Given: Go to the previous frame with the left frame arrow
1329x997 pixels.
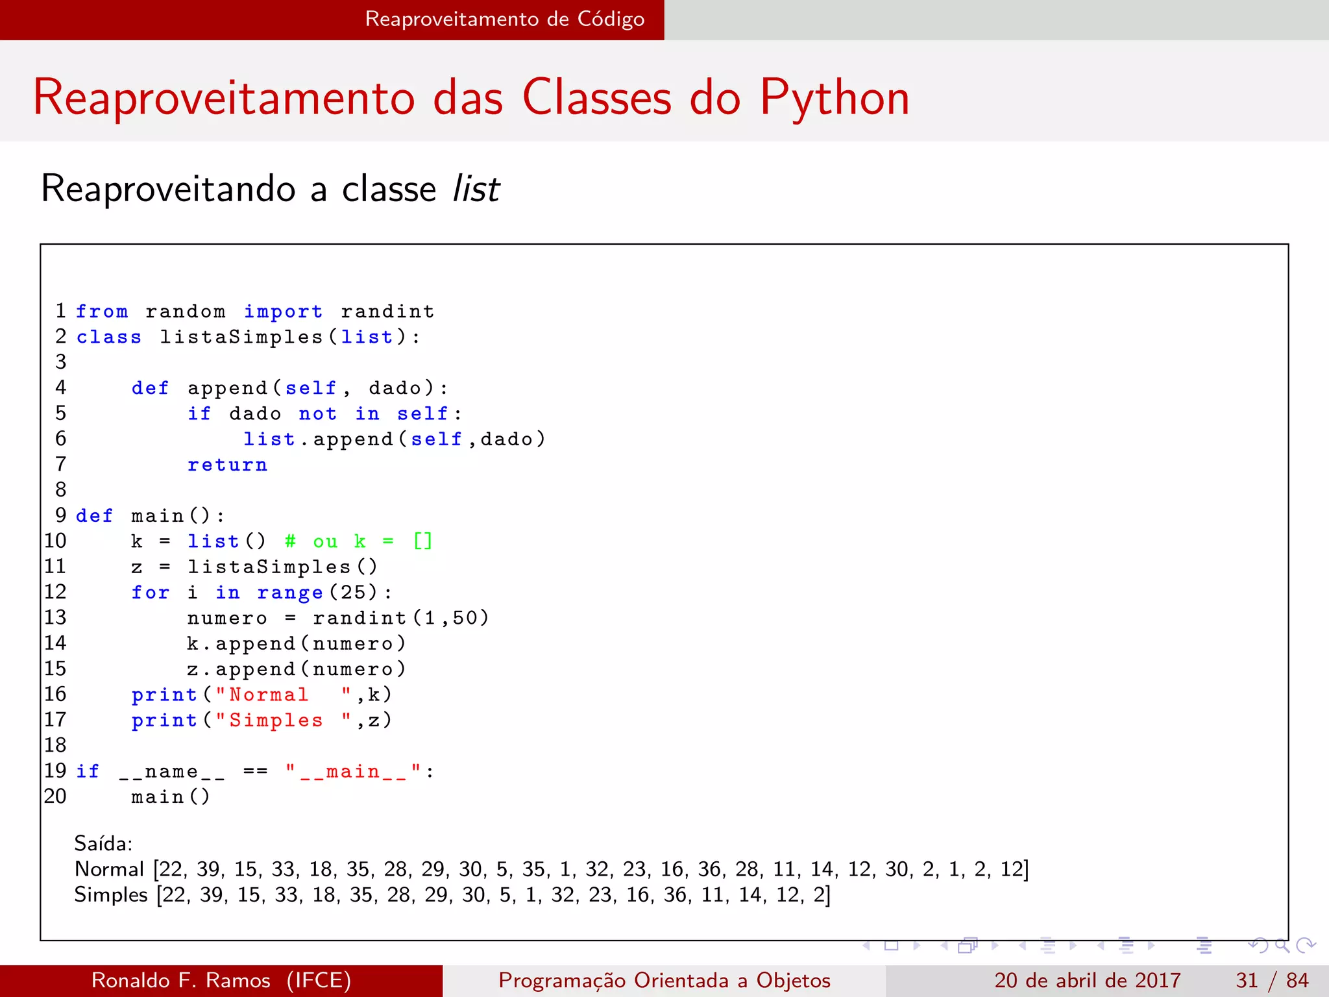Looking at the screenshot, I should coord(944,946).
